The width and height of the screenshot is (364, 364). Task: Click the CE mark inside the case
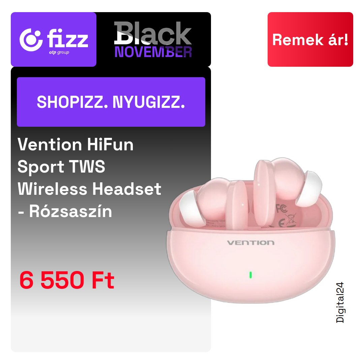(x=281, y=223)
